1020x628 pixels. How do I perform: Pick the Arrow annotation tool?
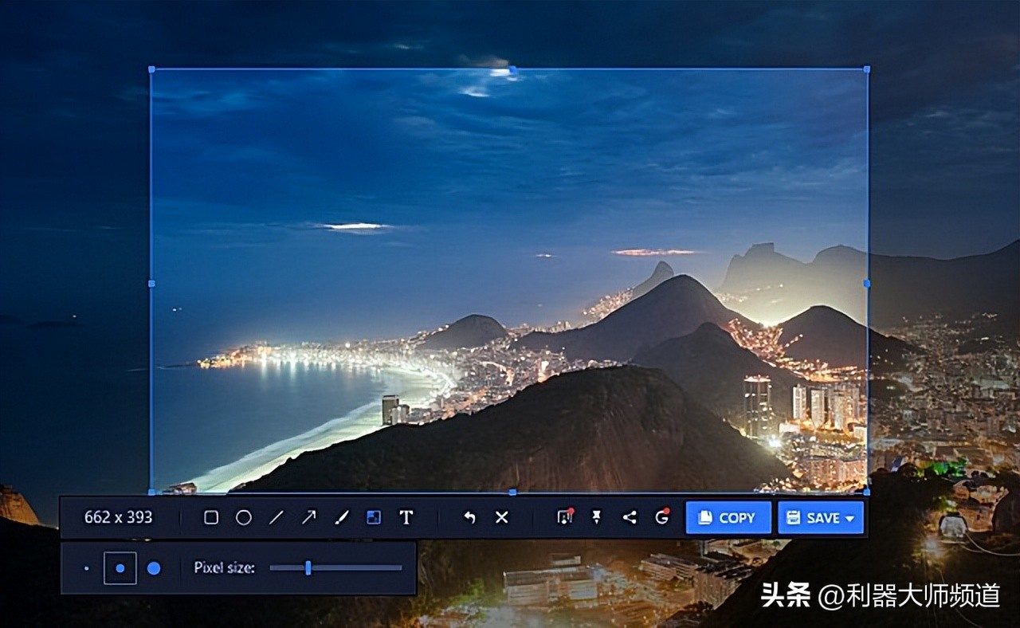point(308,518)
